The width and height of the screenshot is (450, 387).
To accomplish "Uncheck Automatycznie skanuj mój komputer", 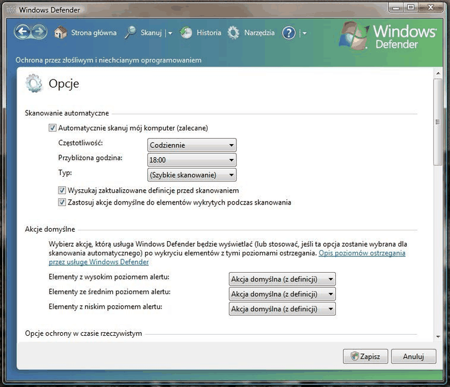I will pyautogui.click(x=52, y=127).
